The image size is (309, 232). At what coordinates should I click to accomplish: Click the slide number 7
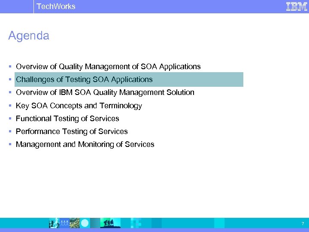point(303,223)
